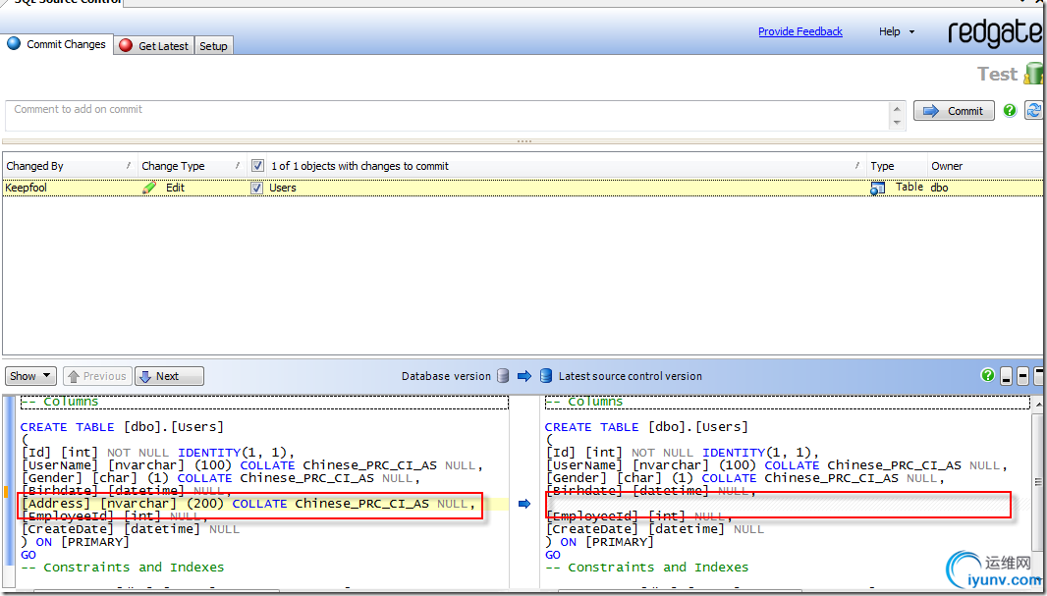Image resolution: width=1047 pixels, height=596 pixels.
Task: Click the Table type icon in Users row
Action: [x=878, y=188]
